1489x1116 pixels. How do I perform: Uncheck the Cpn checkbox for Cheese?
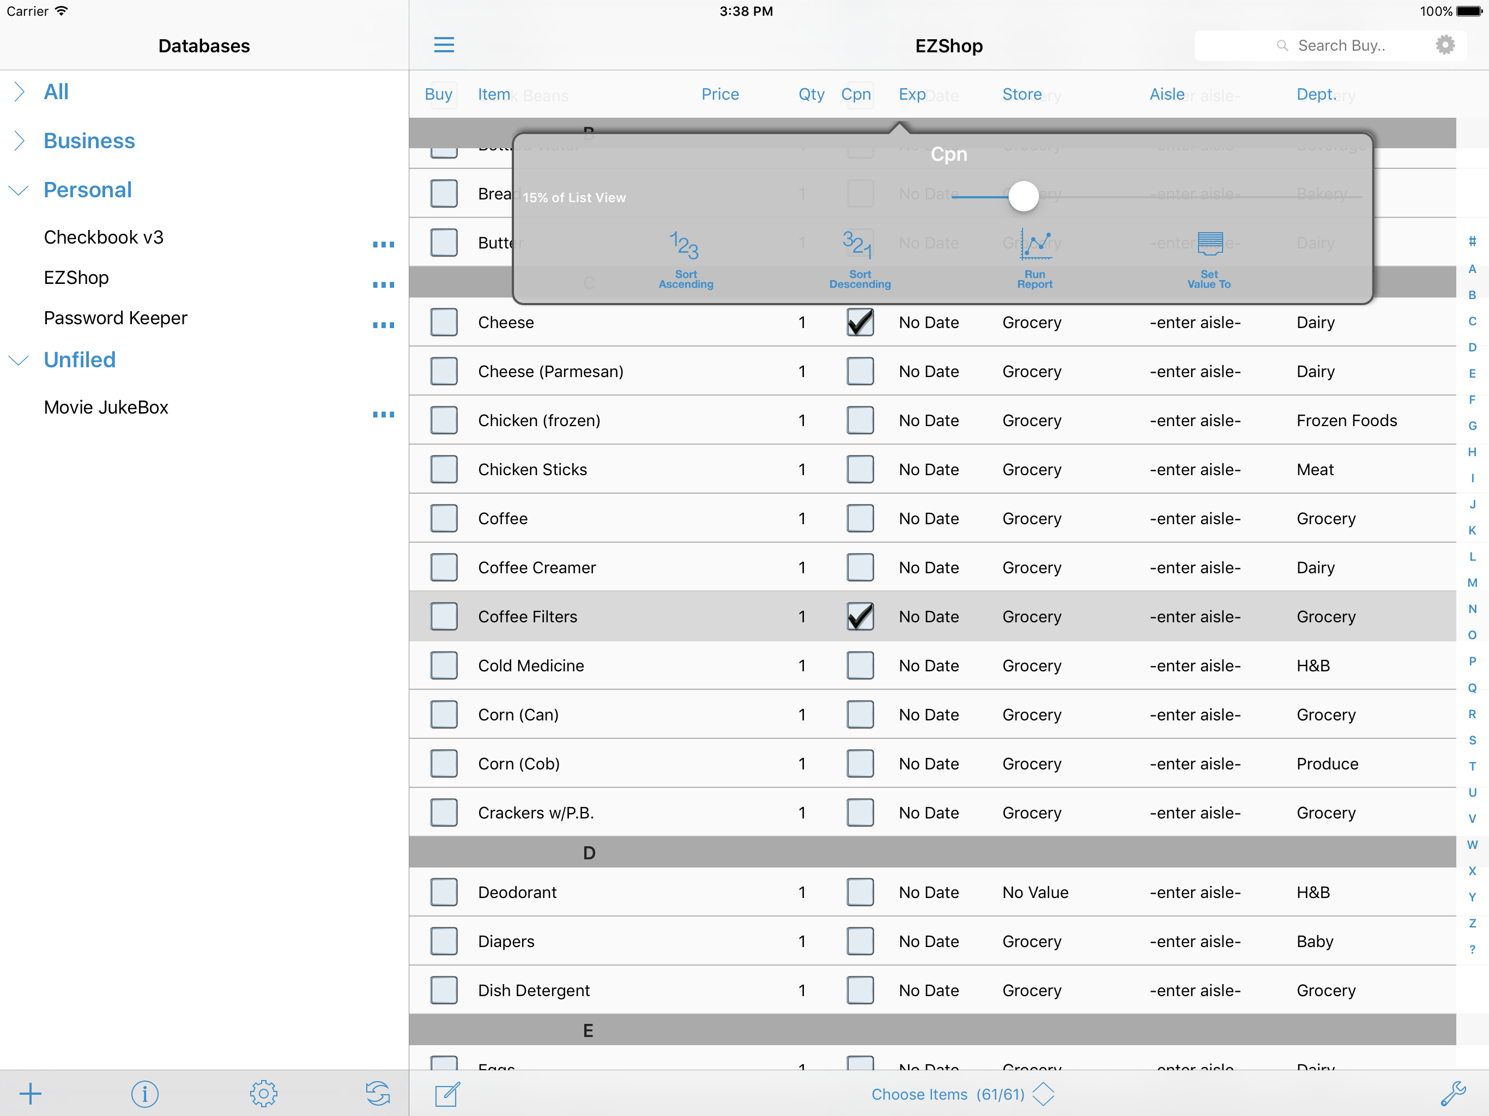[x=859, y=323]
